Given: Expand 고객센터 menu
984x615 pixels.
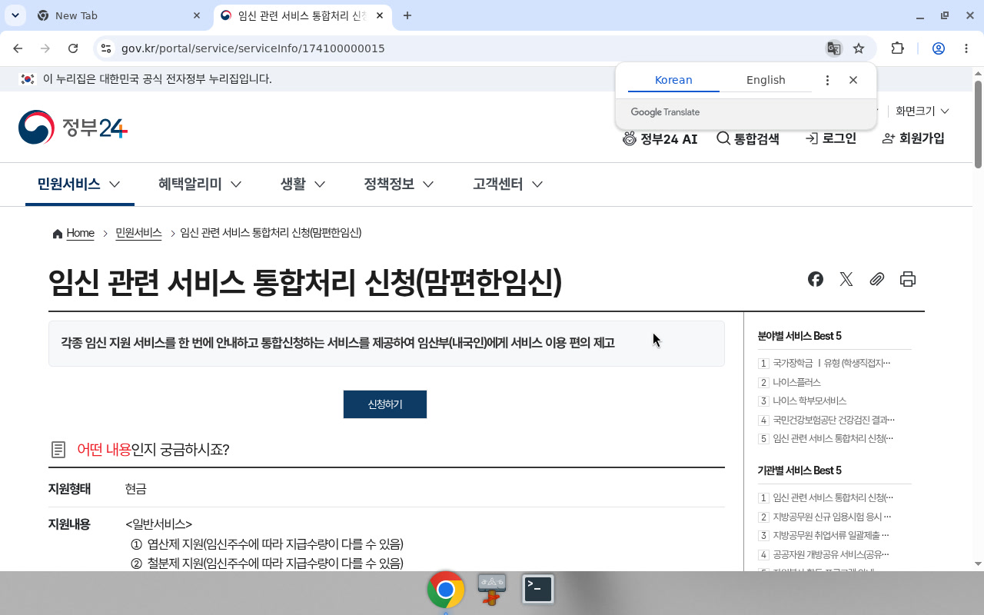Looking at the screenshot, I should tap(508, 184).
